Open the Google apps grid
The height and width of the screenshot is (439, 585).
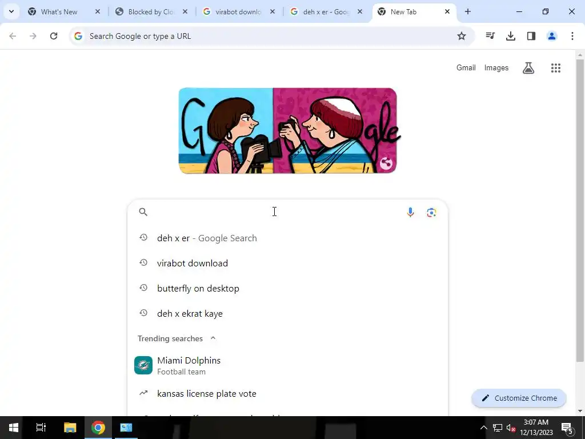(555, 68)
